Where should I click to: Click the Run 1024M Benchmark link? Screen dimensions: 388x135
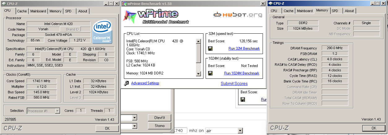tap(242, 73)
